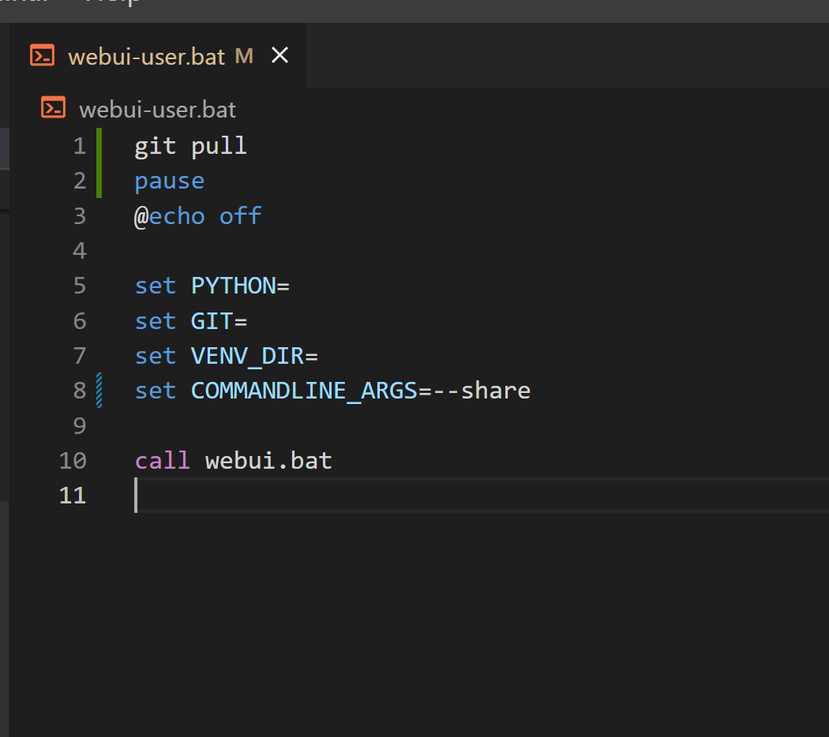Place cursor on 'git pull' text
Image resolution: width=829 pixels, height=737 pixels.
click(190, 146)
